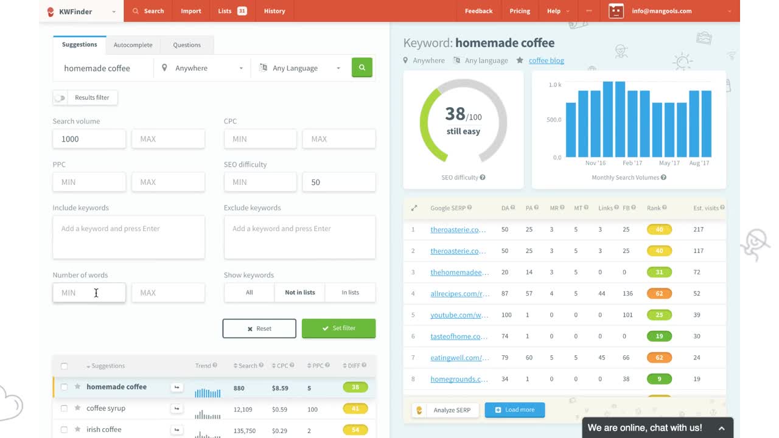Click DIFF badge 38 for homemade coffee
This screenshot has width=779, height=438.
[355, 387]
